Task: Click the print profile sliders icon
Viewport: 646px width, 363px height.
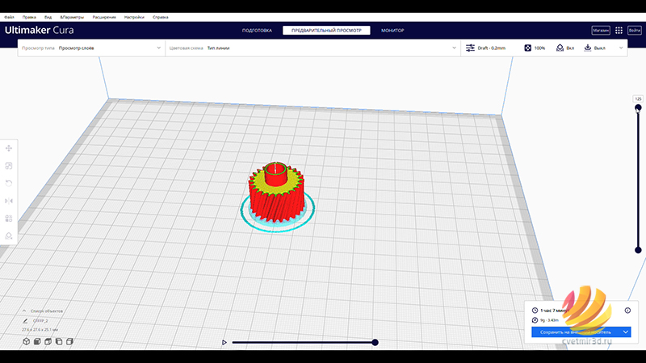Action: click(x=470, y=48)
